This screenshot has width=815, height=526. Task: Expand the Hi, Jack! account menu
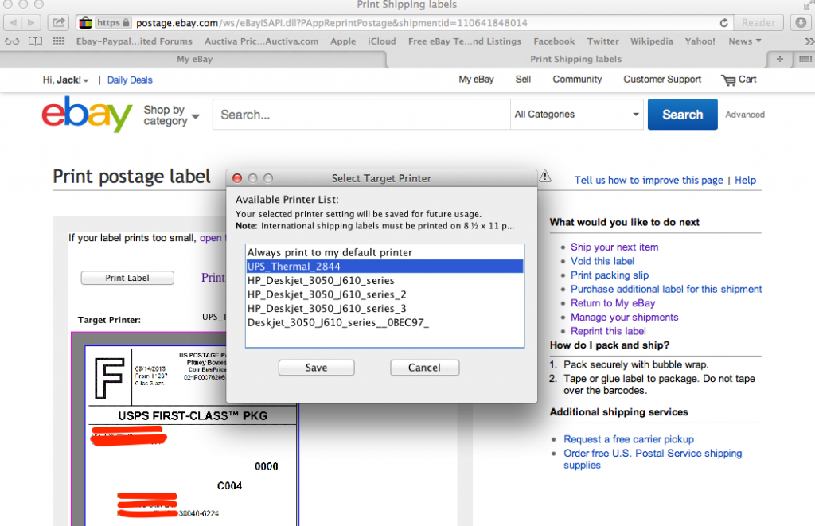(x=65, y=80)
